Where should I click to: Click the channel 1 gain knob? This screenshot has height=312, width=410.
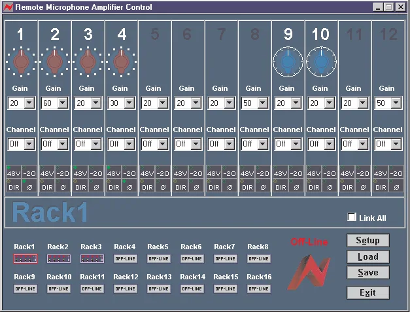click(x=21, y=62)
